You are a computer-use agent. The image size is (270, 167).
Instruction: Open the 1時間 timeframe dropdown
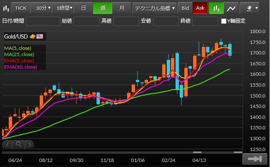(x=63, y=8)
